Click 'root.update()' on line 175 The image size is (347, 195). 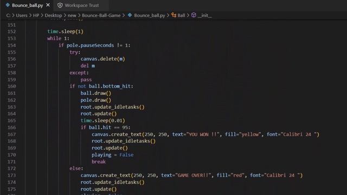click(x=99, y=189)
